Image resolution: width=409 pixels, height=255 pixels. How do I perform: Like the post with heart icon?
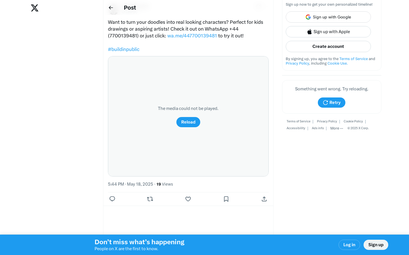188,199
